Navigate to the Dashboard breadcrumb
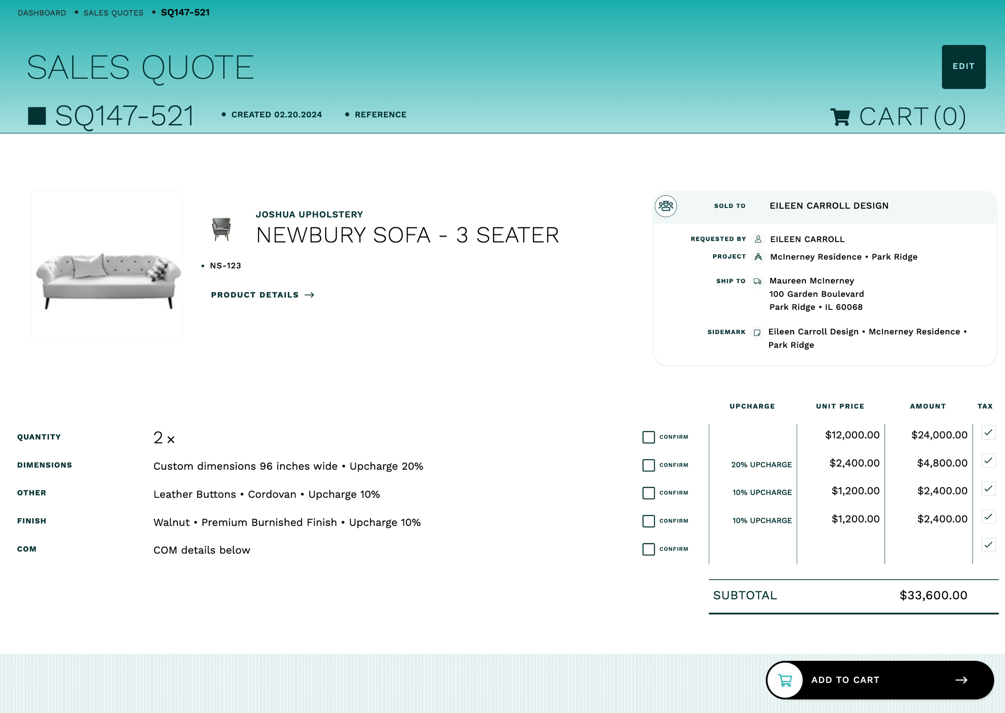Screen dimensions: 1005x713 click(x=42, y=12)
